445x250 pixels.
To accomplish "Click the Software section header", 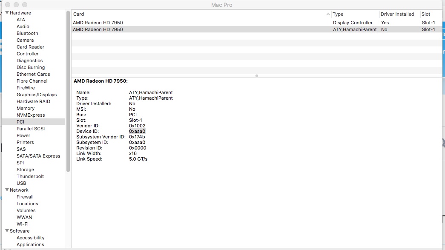I will pos(20,231).
